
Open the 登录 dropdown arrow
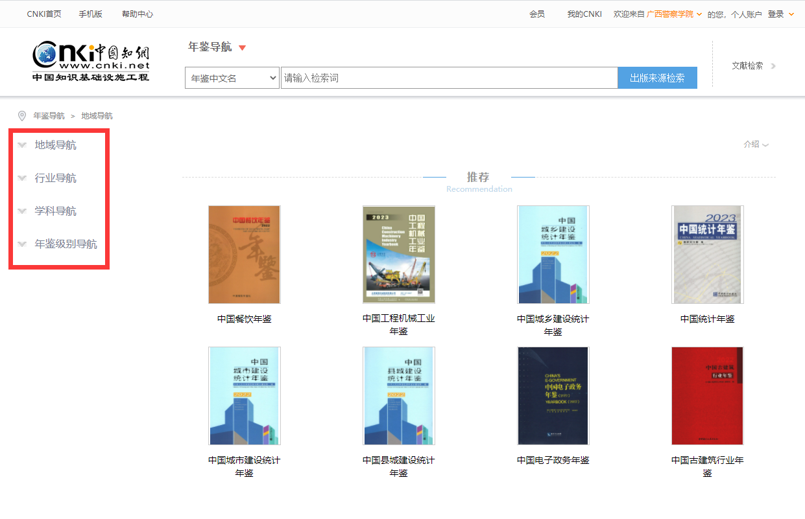[791, 14]
